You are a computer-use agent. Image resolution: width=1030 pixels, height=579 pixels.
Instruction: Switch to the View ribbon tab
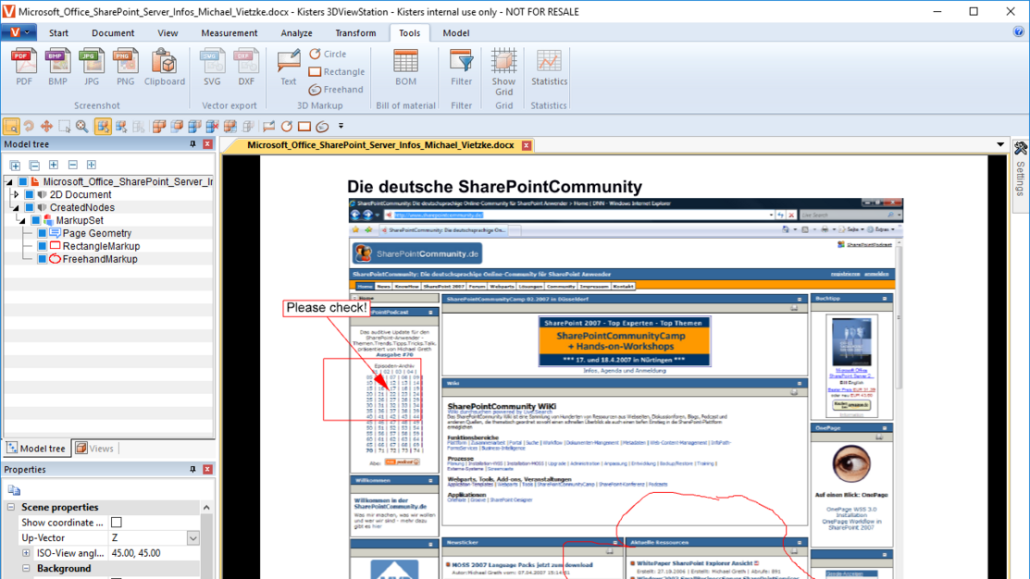[168, 32]
